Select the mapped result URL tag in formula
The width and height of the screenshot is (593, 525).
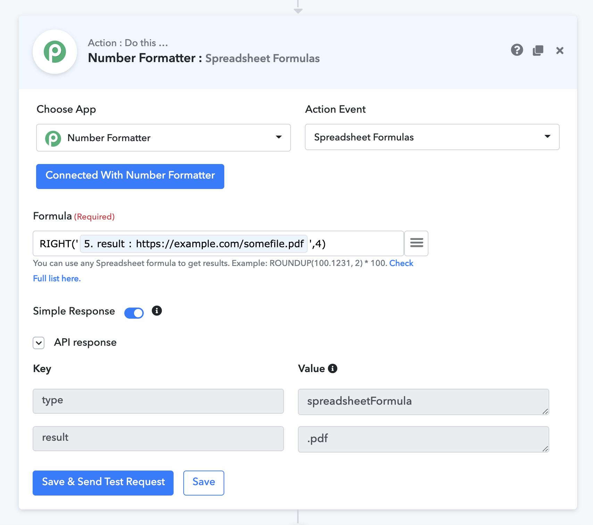click(194, 244)
